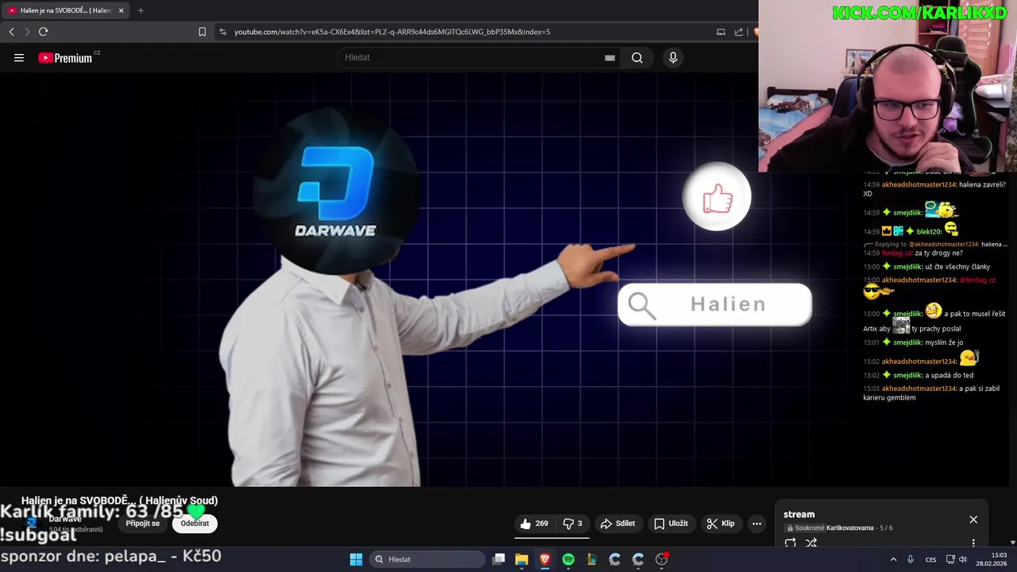Open Task View on taskbar
This screenshot has height=572, width=1017.
[x=498, y=559]
